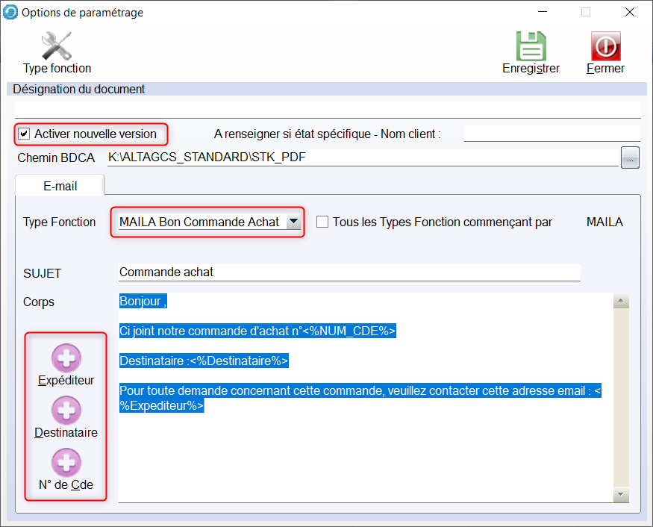
Task: Click the Désignation du document field
Action: tap(327, 109)
